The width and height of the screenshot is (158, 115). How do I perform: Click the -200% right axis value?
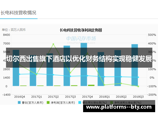click(x=152, y=95)
